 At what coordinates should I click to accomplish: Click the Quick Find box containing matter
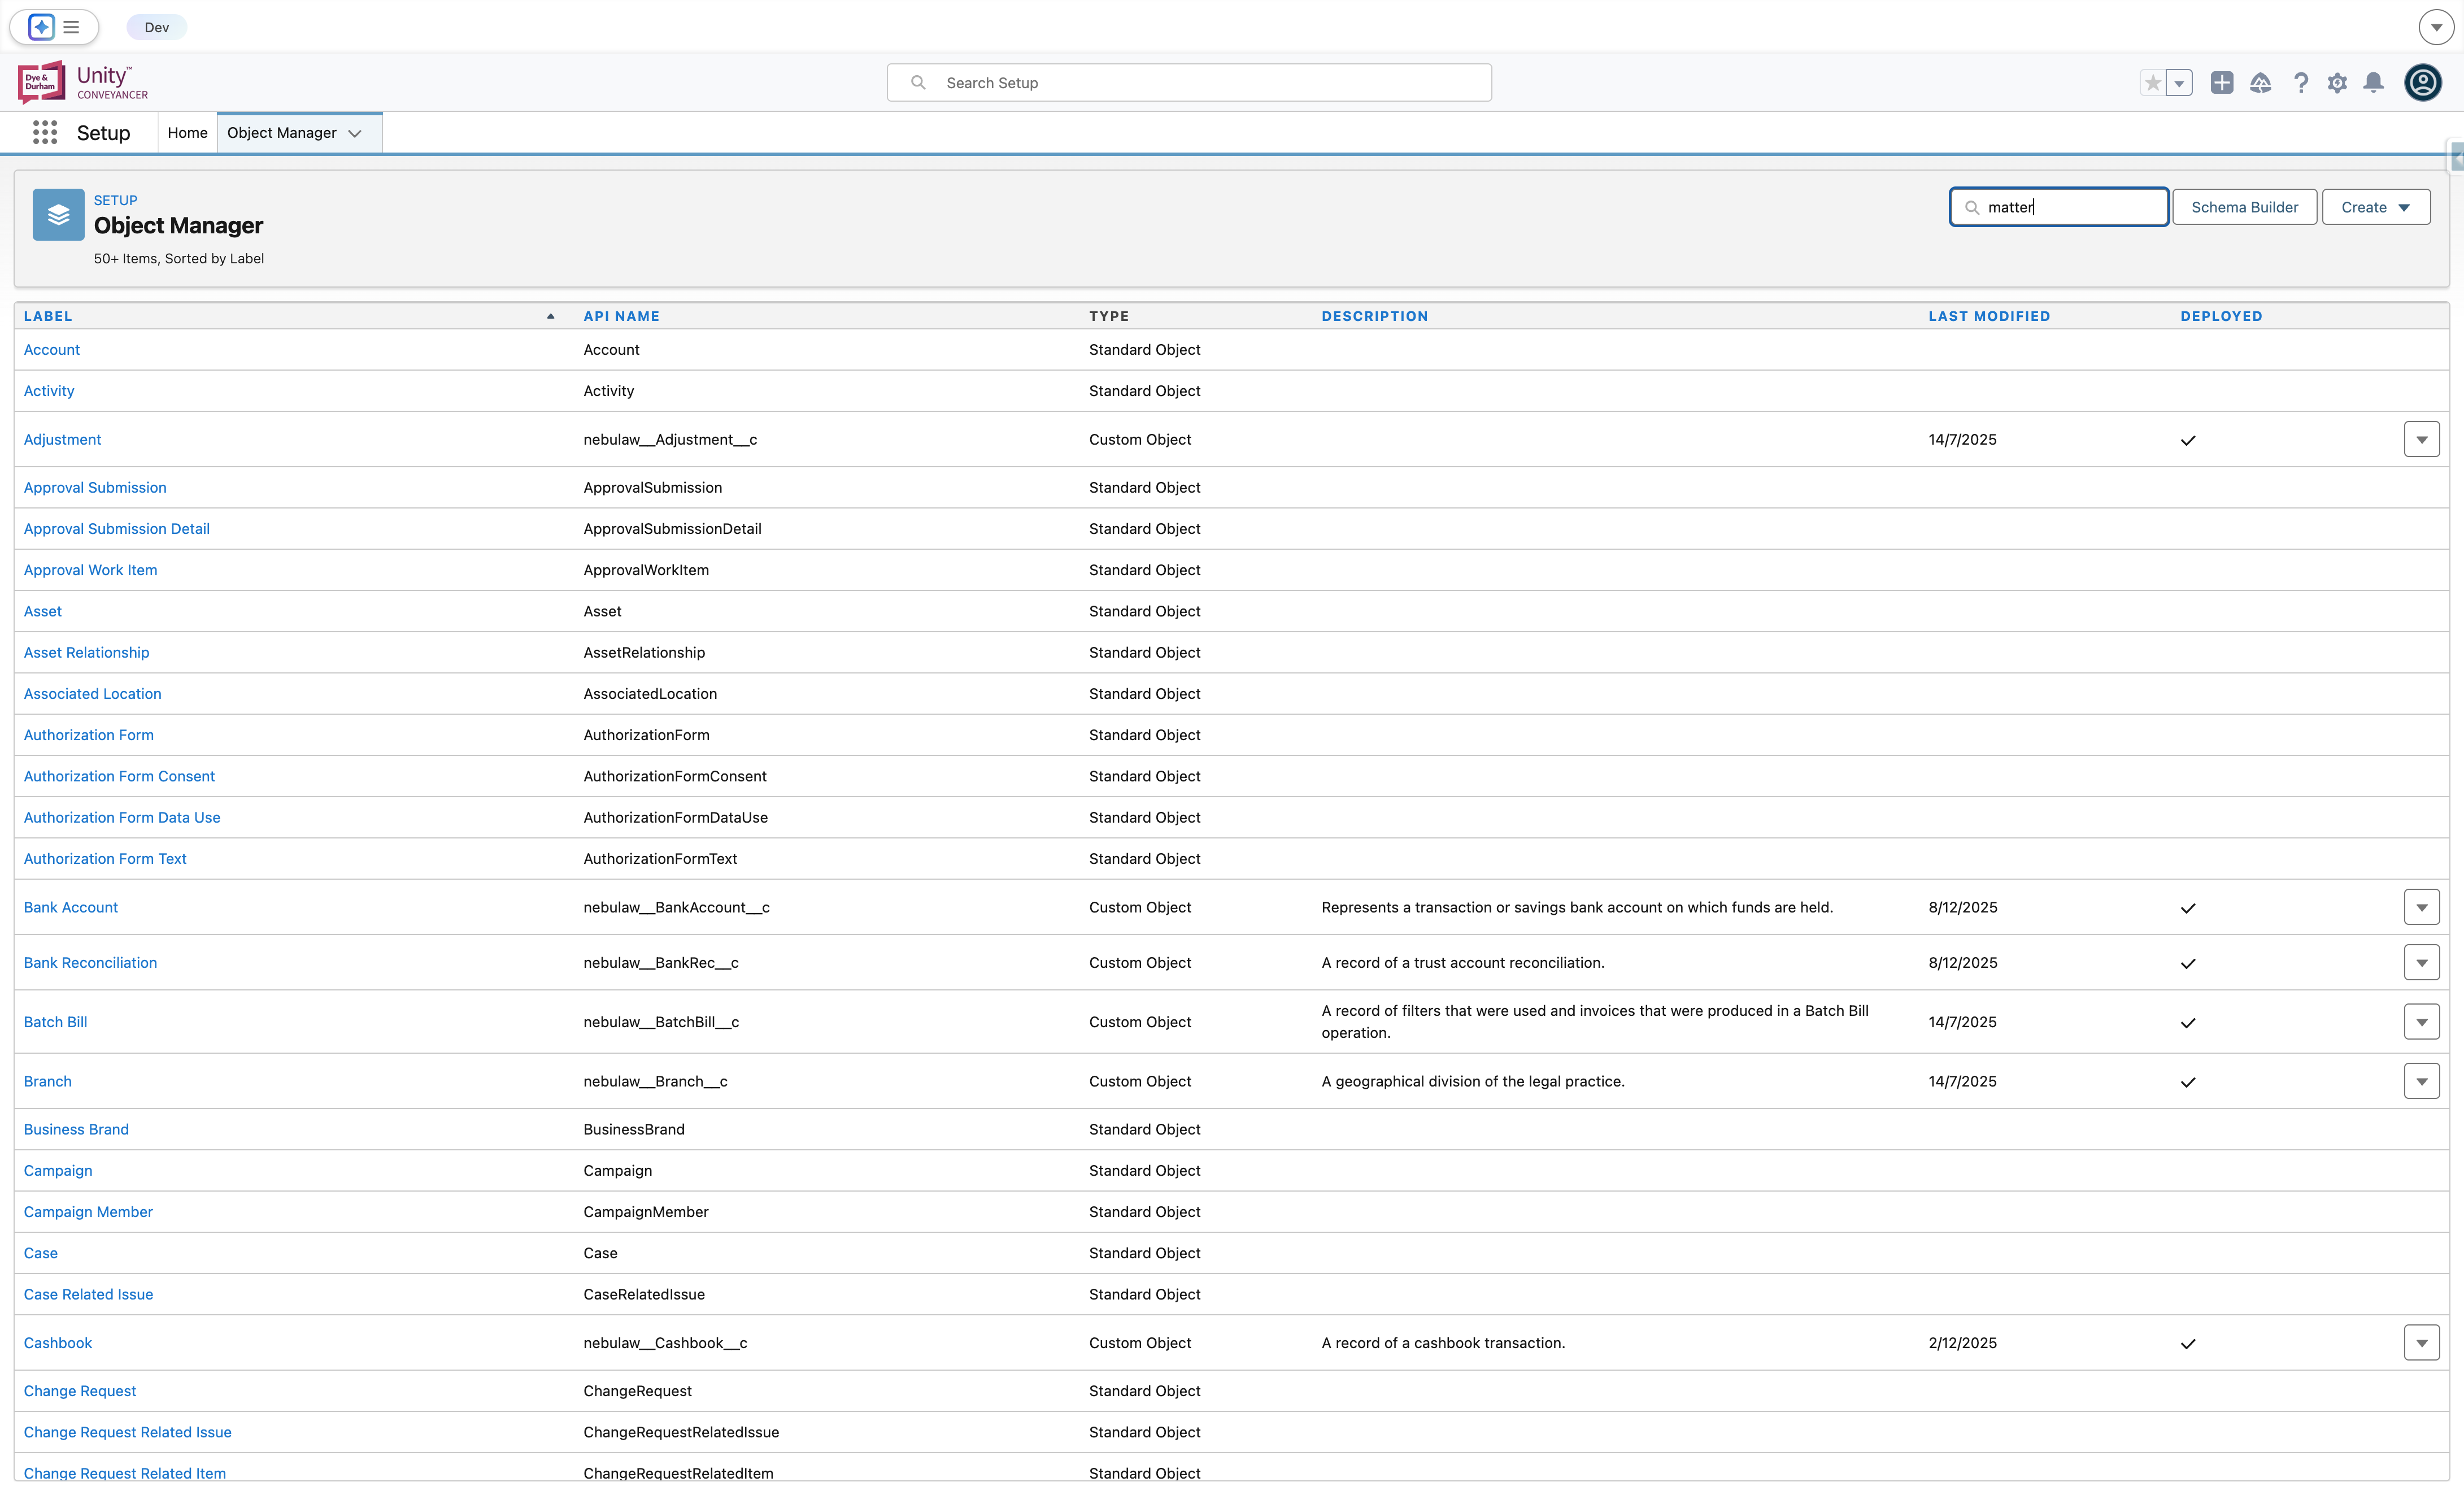coord(2059,207)
